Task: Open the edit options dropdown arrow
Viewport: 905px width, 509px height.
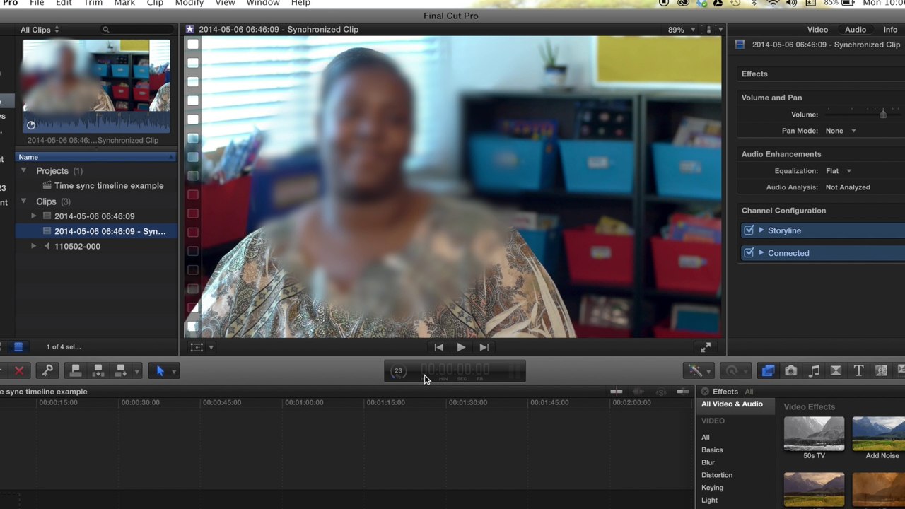Action: 136,371
